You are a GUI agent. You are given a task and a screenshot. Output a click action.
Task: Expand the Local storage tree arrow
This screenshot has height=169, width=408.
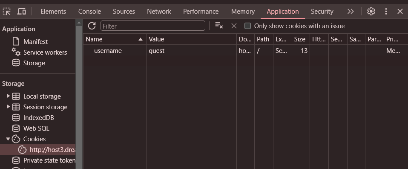coord(8,96)
